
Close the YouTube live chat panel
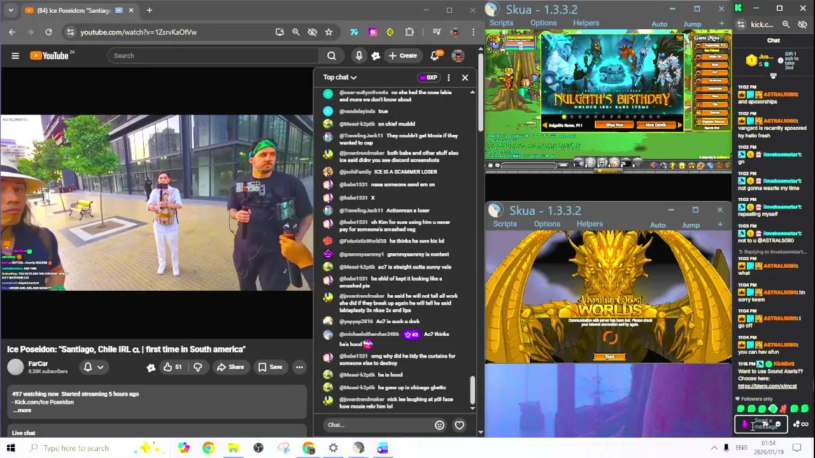click(465, 78)
